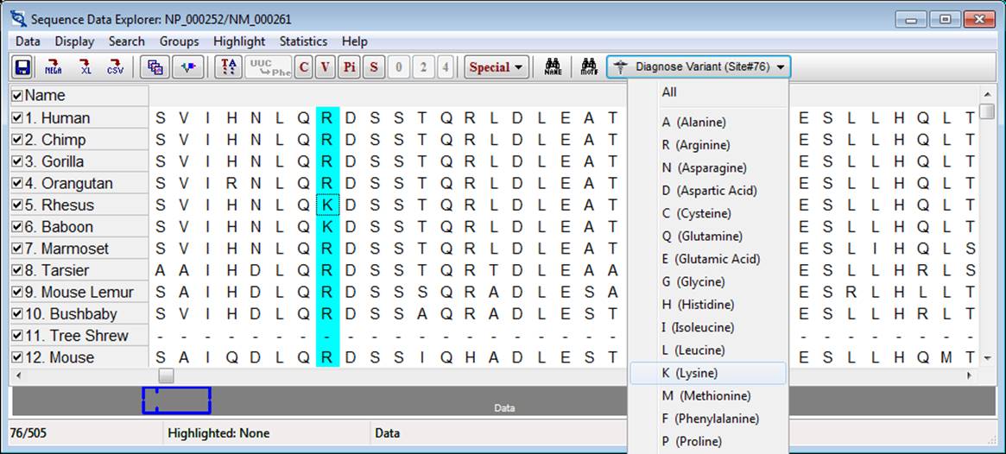Click the horizontal scrollbar thumb

pyautogui.click(x=167, y=376)
